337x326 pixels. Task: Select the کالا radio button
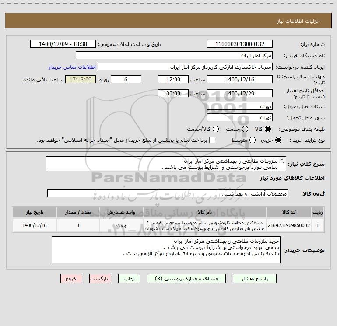click(x=268, y=129)
